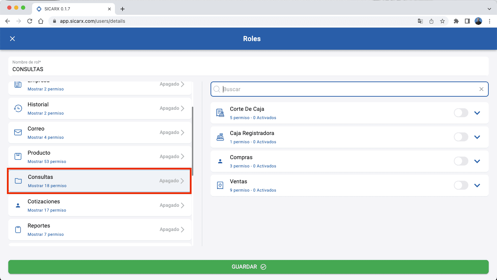Click Mostrar 53 permiso under Producto

click(47, 162)
